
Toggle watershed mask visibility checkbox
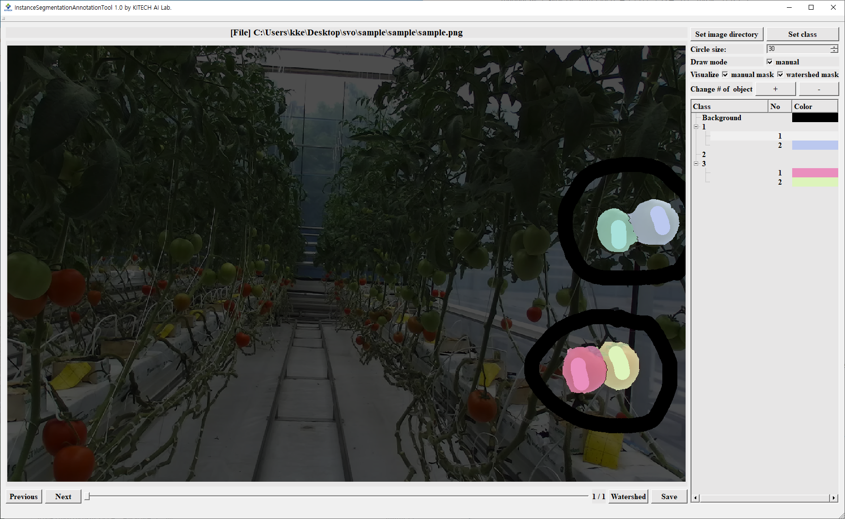tap(780, 75)
